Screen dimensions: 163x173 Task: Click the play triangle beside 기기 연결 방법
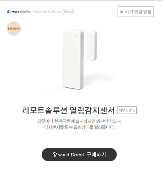(x=122, y=12)
